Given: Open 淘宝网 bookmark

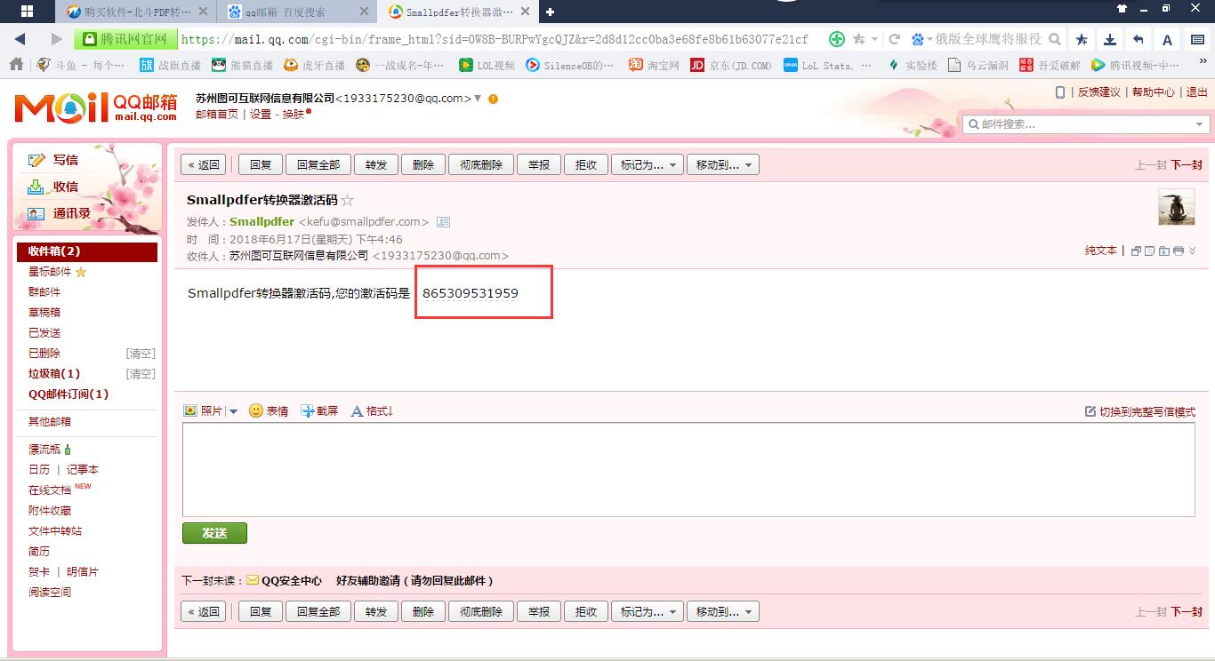Looking at the screenshot, I should tap(654, 66).
